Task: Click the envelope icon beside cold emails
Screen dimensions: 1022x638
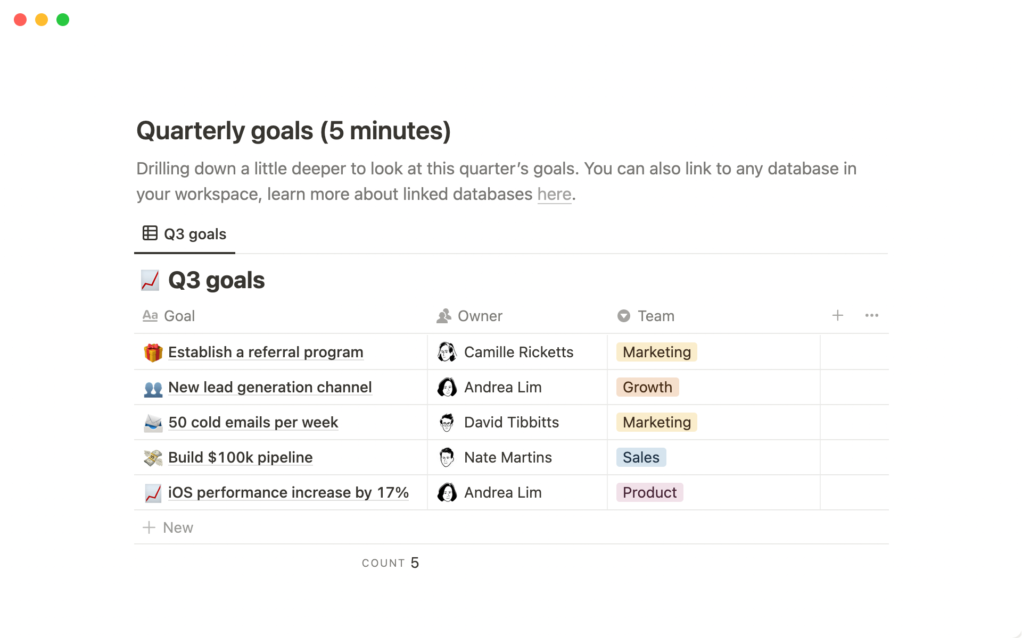Action: pyautogui.click(x=153, y=423)
